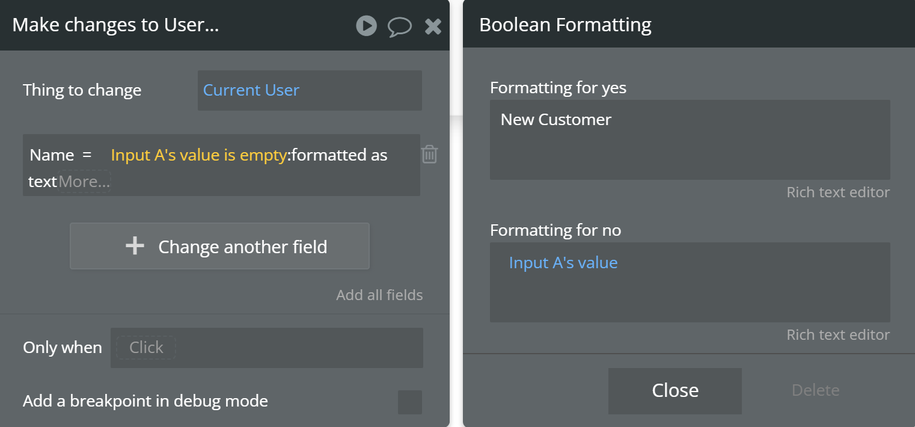Image resolution: width=915 pixels, height=427 pixels.
Task: Open the comment bubble icon
Action: [400, 26]
